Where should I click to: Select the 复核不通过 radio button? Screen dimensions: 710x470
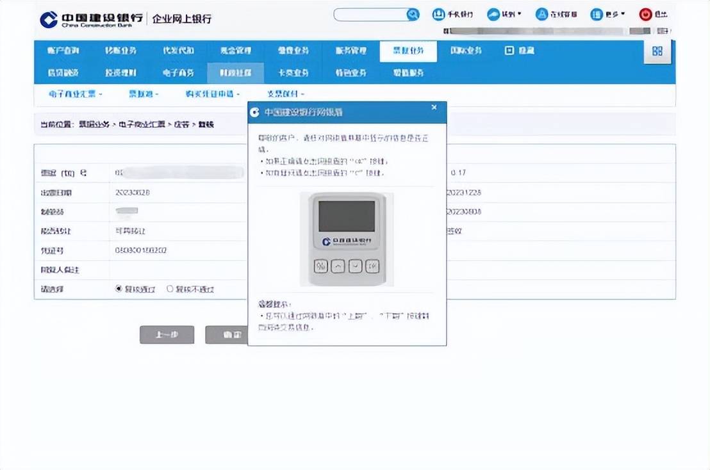[x=170, y=289]
